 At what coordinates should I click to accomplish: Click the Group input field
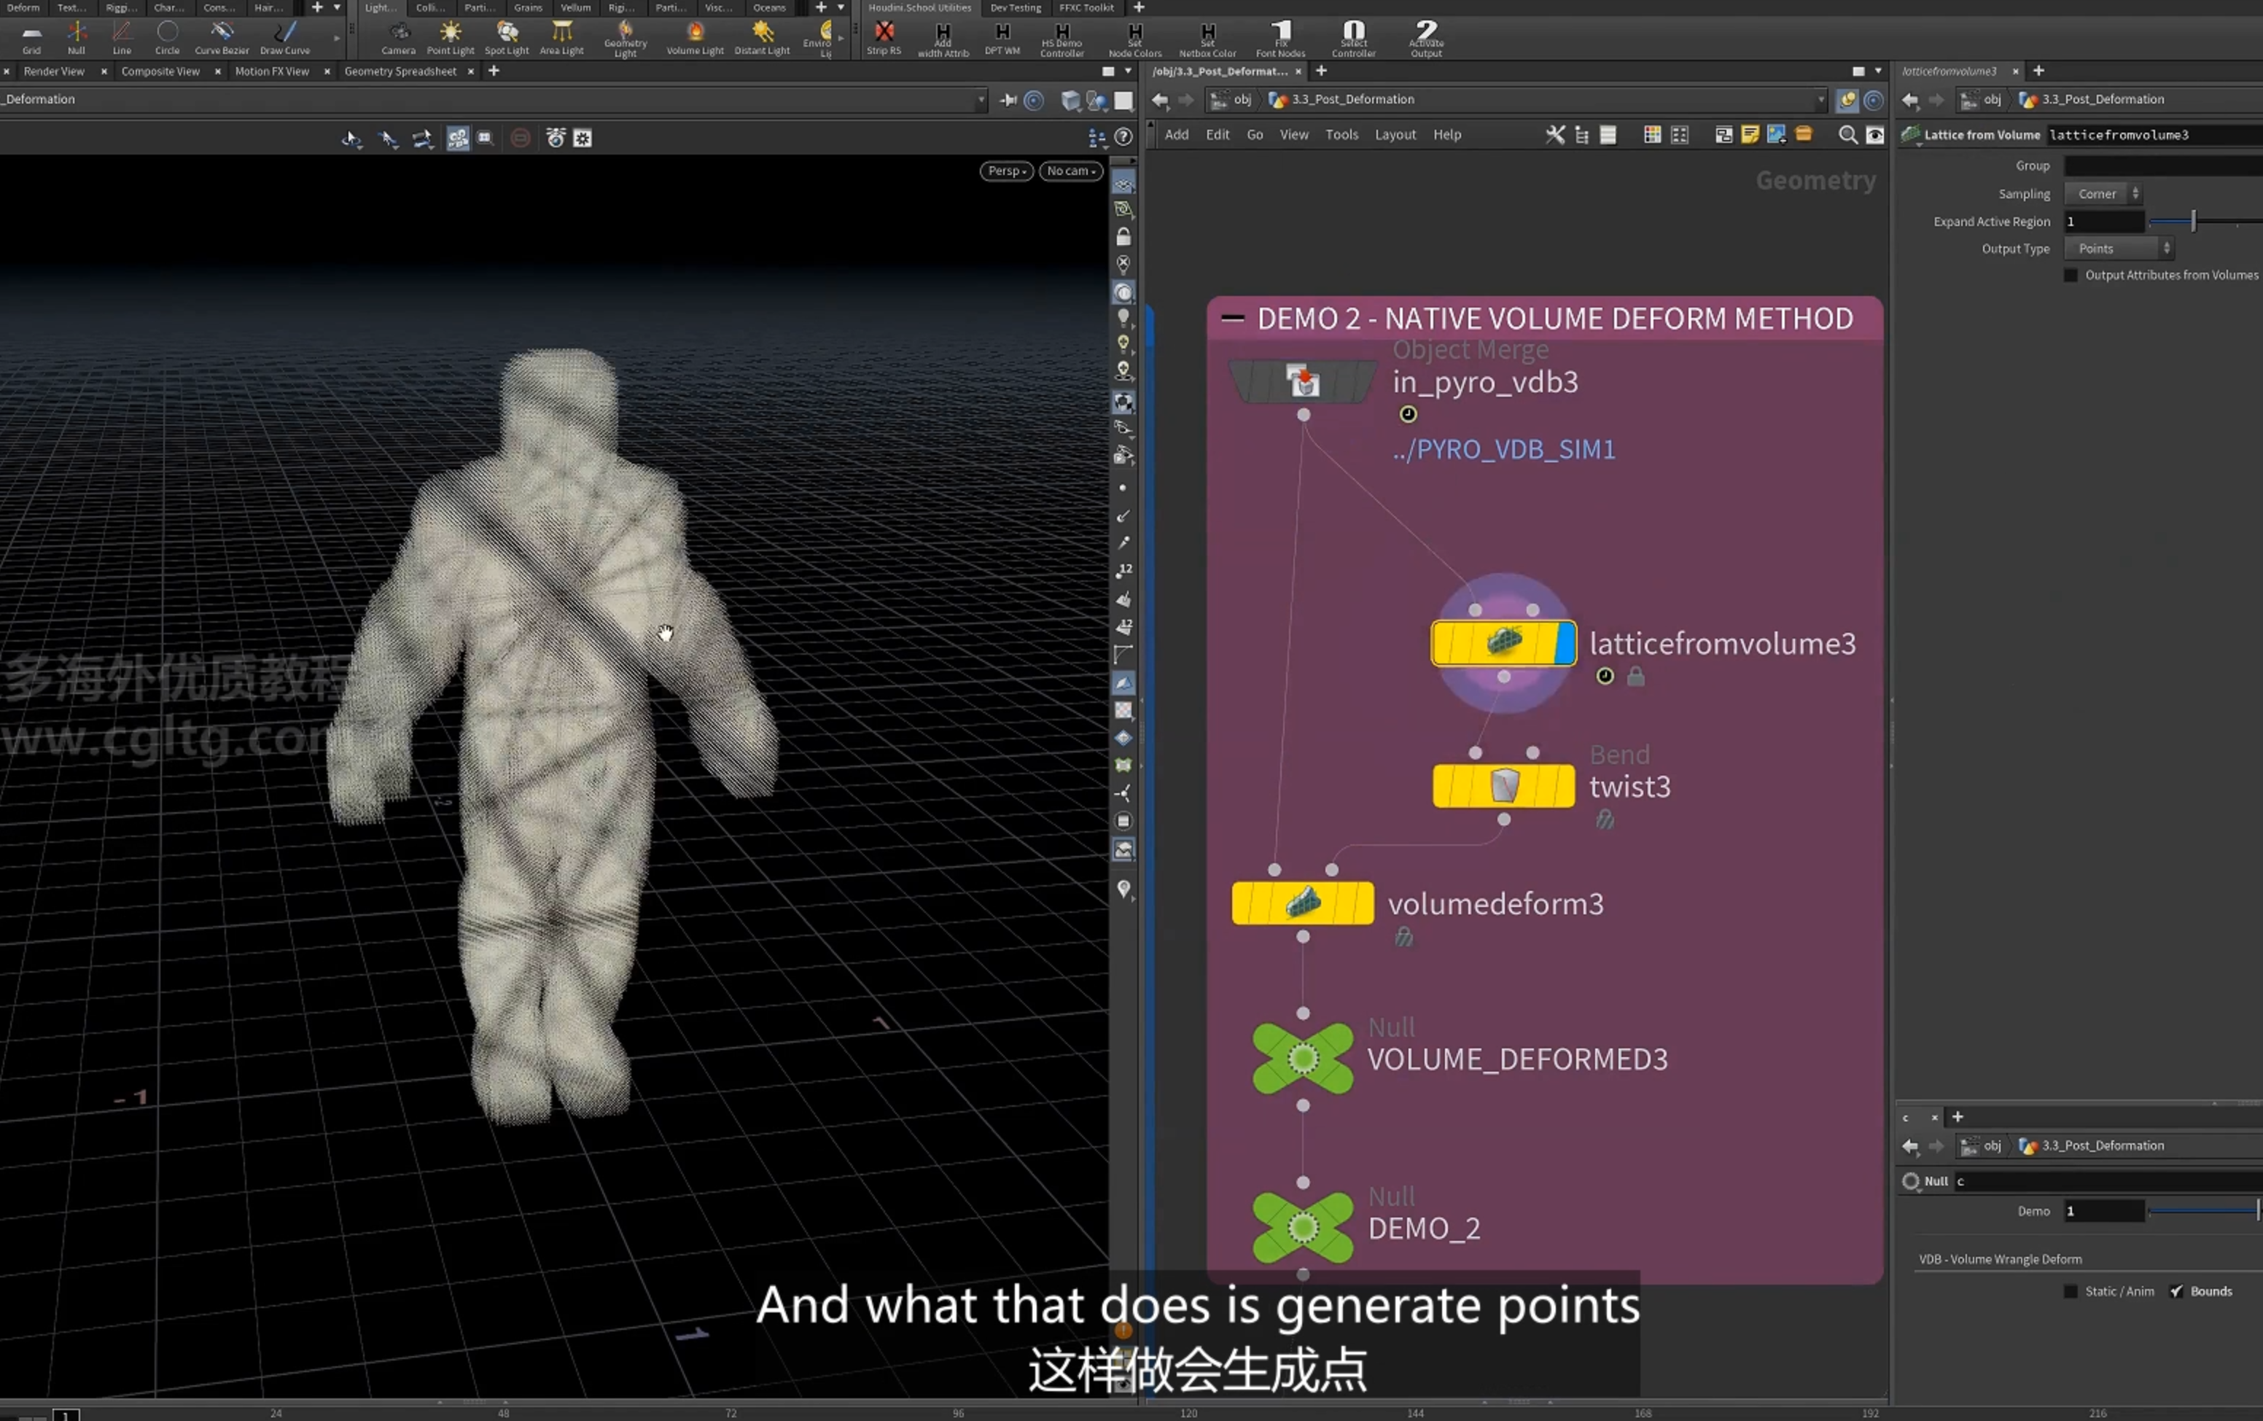(2162, 166)
